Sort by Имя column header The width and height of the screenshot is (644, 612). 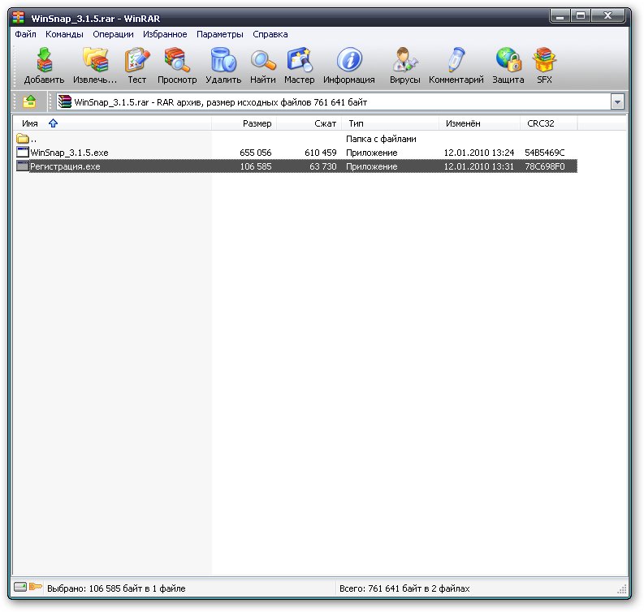tap(112, 123)
